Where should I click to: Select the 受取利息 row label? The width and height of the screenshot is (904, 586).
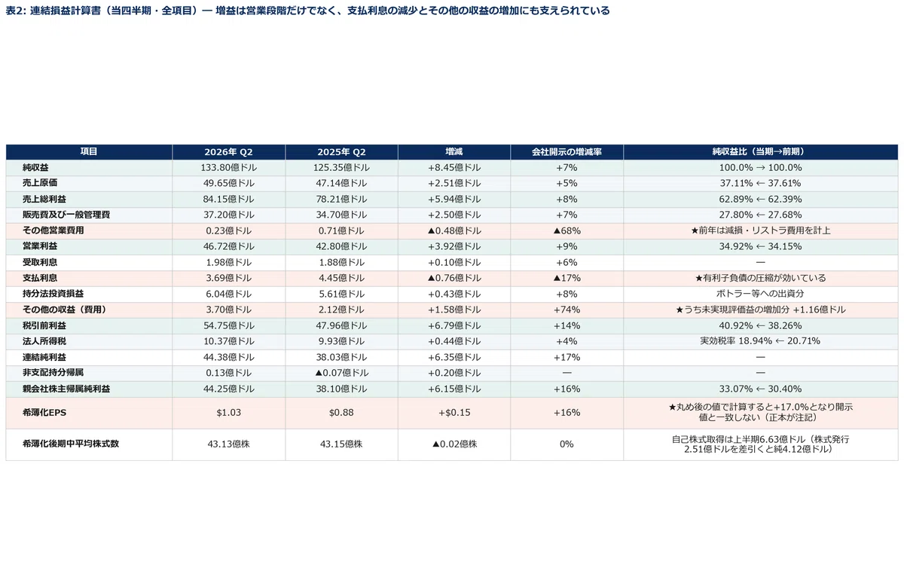point(40,262)
